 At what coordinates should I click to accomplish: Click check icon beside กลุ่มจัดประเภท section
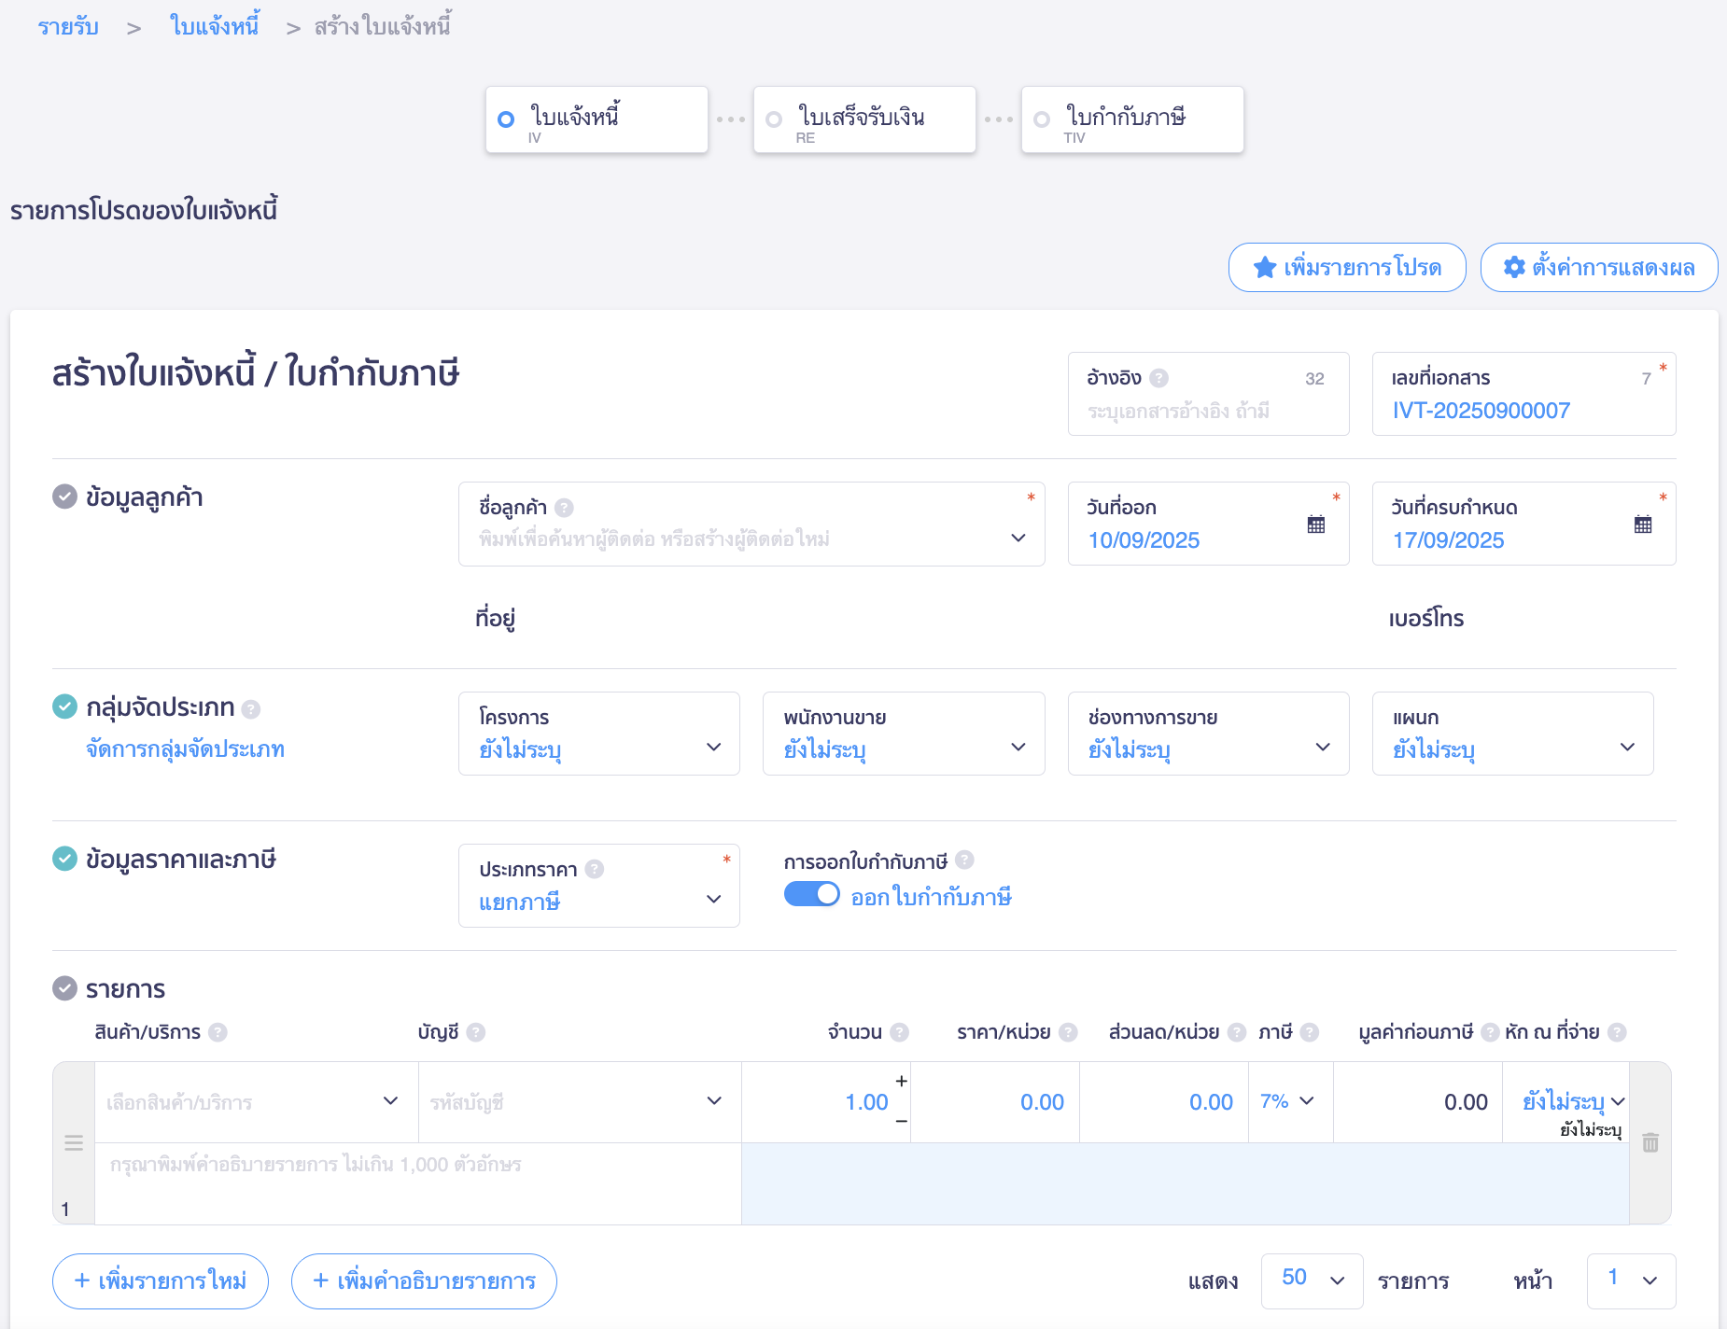pyautogui.click(x=64, y=706)
